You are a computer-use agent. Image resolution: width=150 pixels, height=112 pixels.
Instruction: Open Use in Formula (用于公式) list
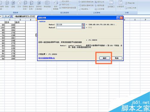[x=65, y=4]
